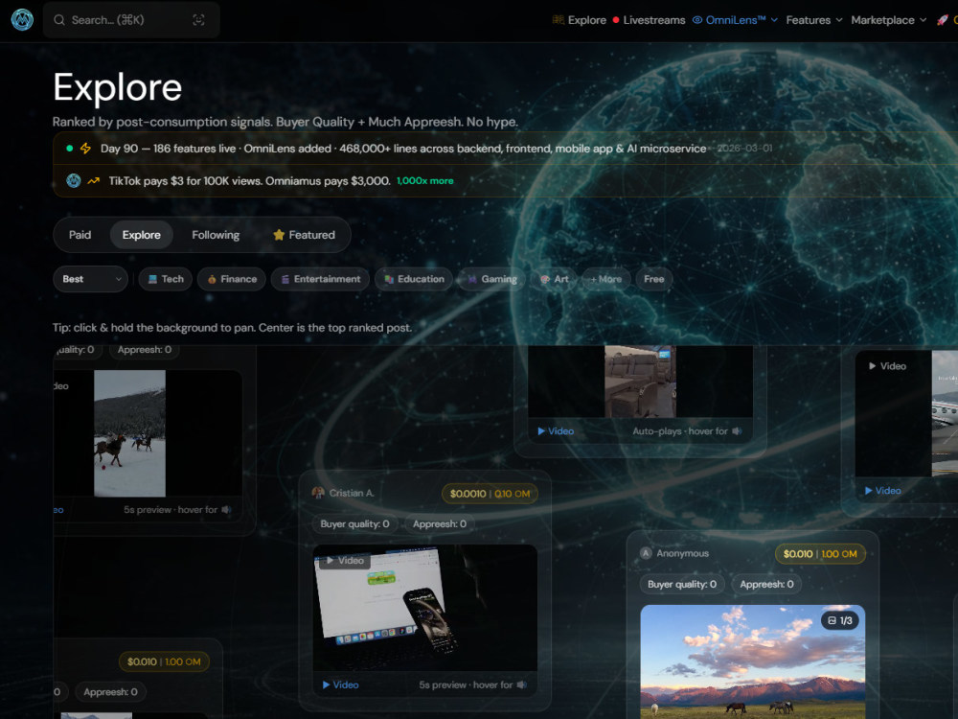Click the magnifier icon in the search box
The width and height of the screenshot is (958, 719).
point(59,20)
